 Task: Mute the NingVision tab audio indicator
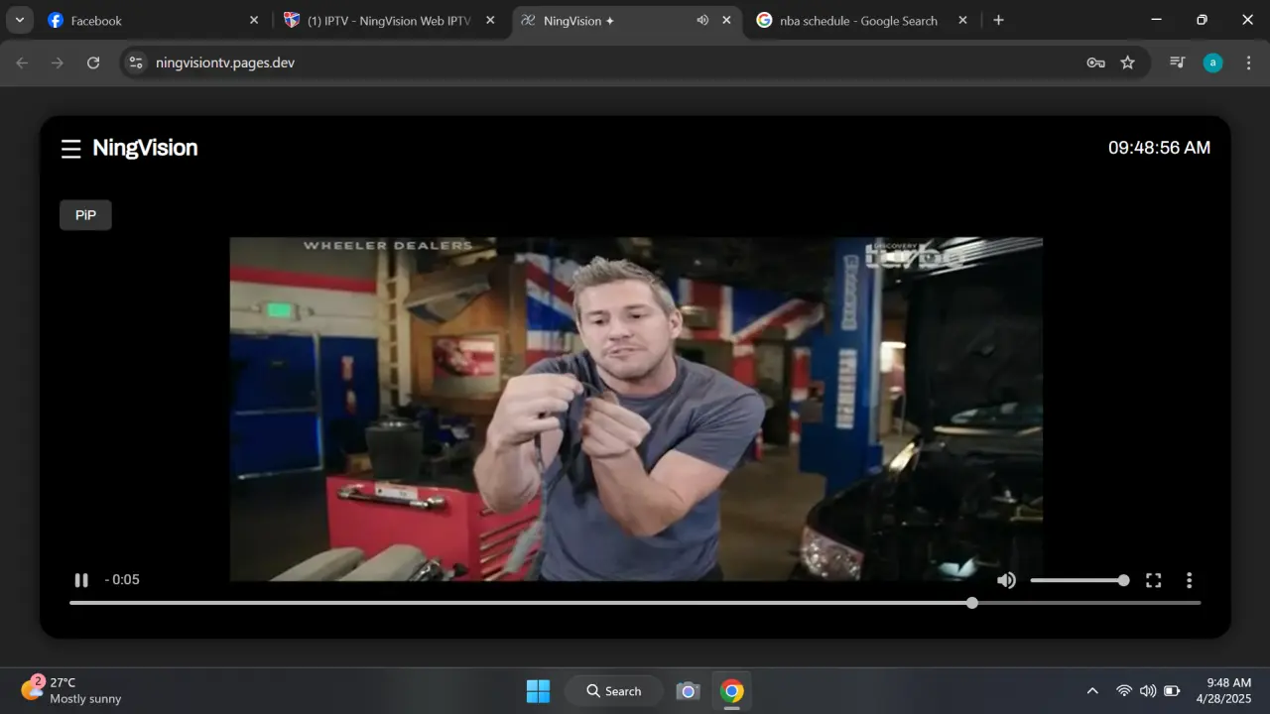pyautogui.click(x=702, y=20)
